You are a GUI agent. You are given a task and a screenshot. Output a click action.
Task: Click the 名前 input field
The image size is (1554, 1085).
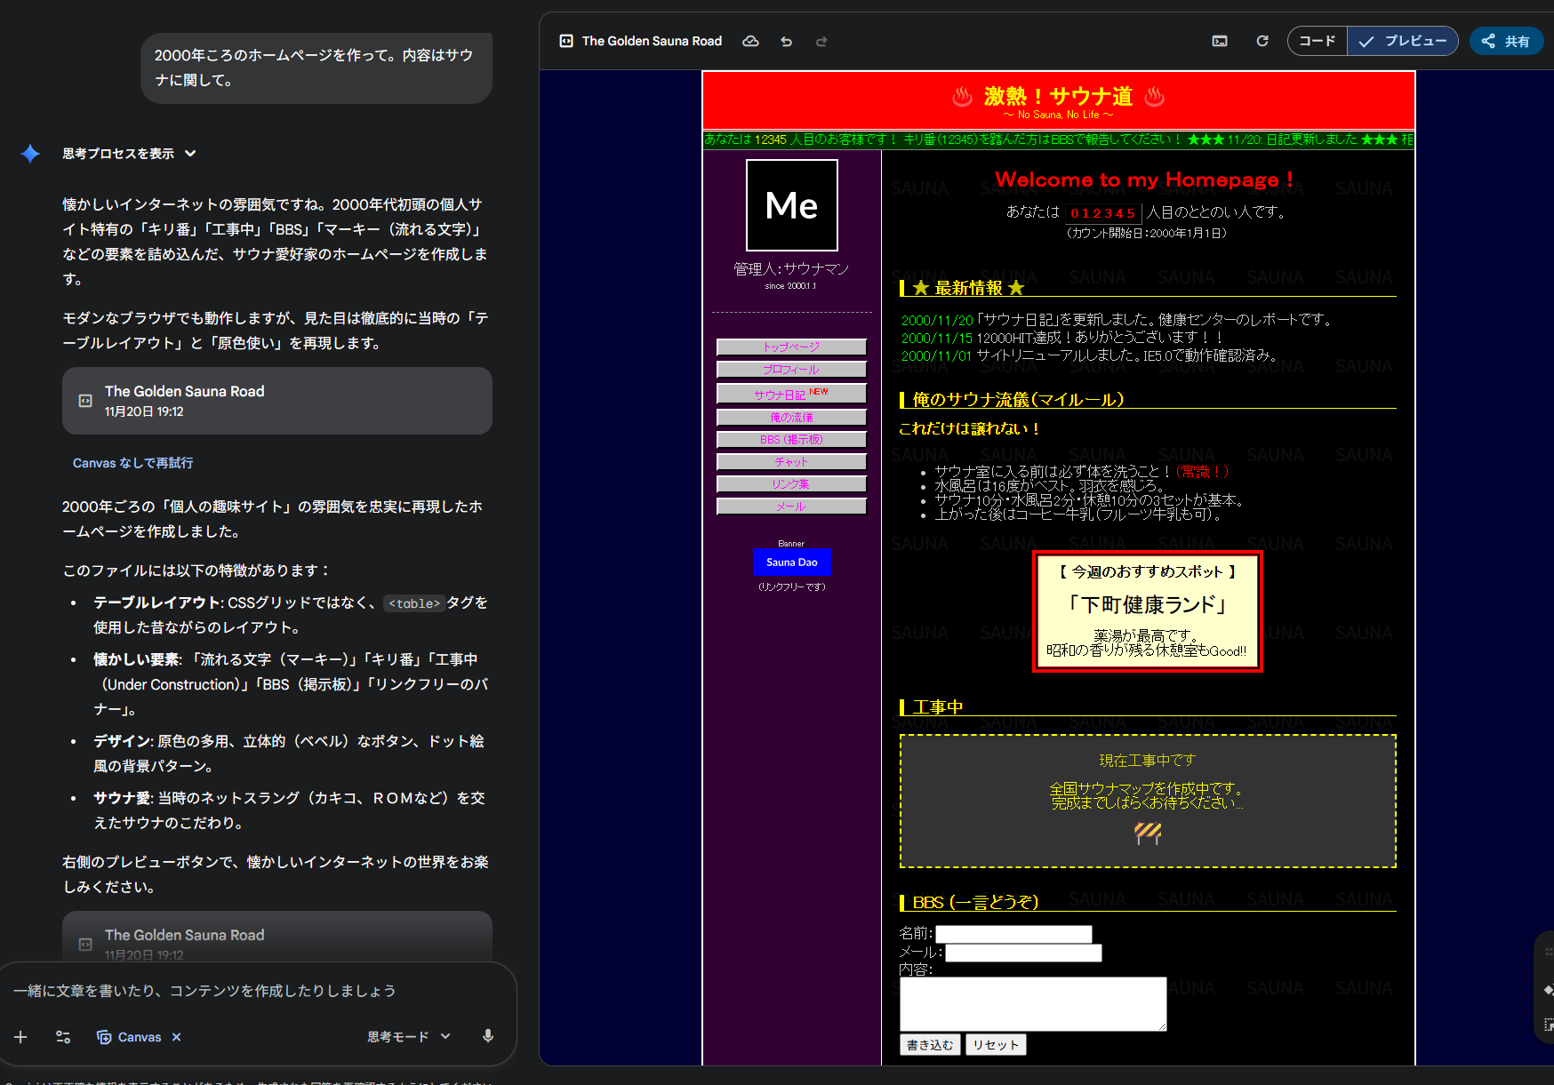click(1013, 934)
